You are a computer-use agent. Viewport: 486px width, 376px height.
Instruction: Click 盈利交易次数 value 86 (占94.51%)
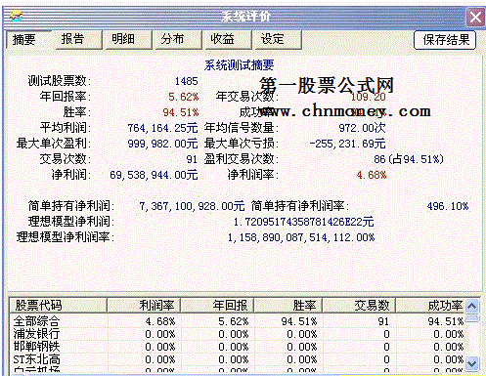click(409, 159)
